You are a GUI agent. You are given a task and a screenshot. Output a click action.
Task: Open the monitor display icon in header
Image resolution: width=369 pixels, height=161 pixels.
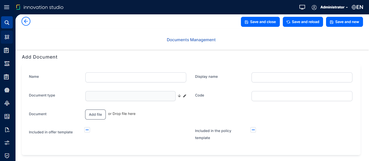[302, 7]
